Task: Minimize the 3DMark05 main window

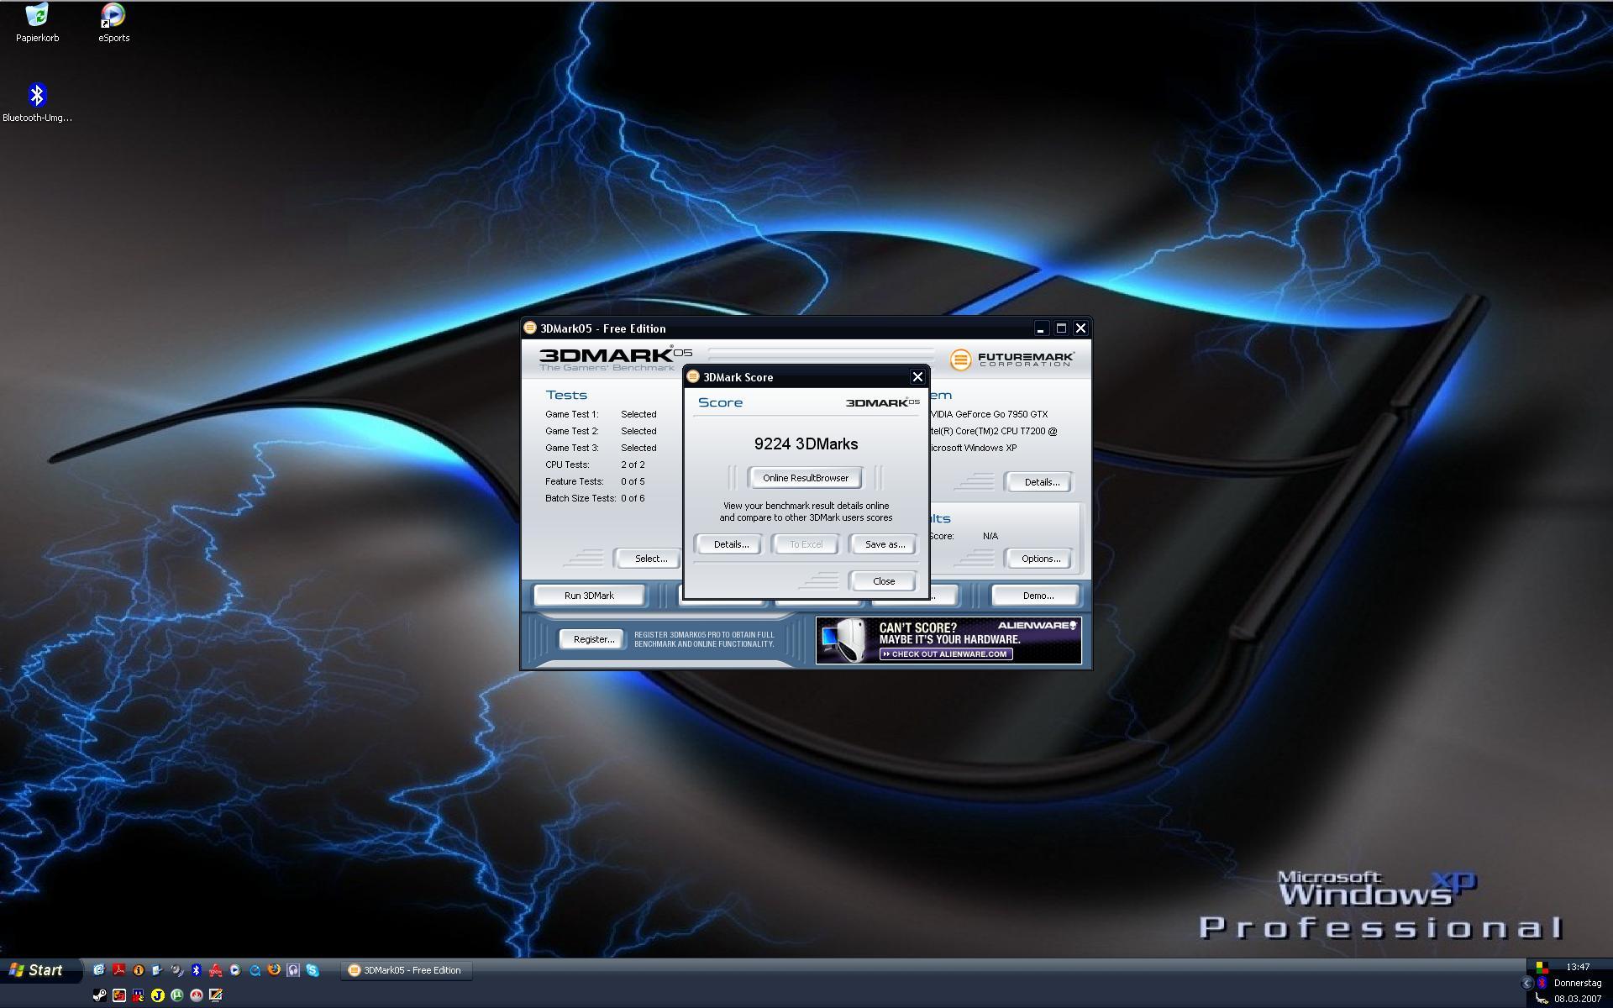Action: coord(1040,328)
